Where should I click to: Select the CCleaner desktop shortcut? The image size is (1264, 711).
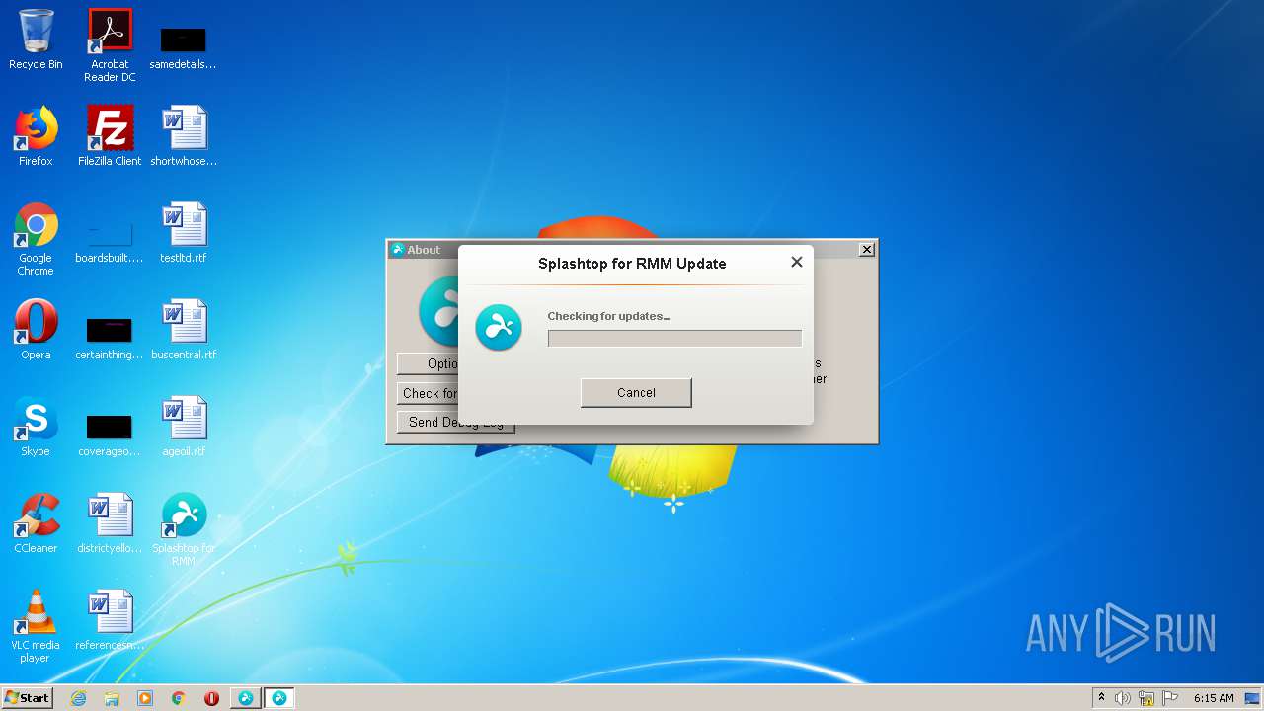click(36, 524)
